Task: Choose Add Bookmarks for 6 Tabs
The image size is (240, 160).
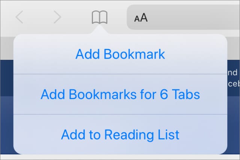Action: (120, 94)
